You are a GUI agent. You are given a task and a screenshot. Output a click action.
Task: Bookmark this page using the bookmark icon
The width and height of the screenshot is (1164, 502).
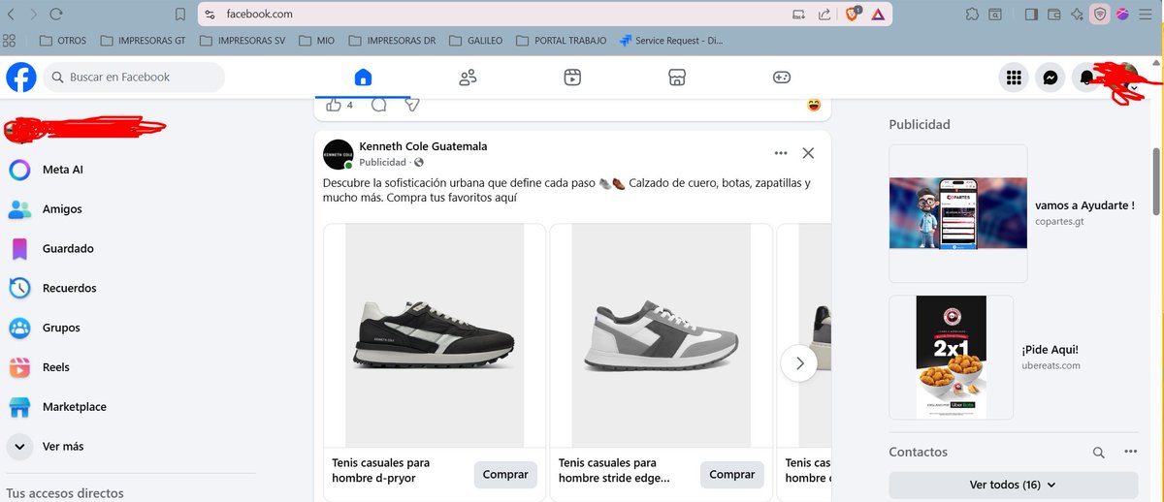[180, 15]
